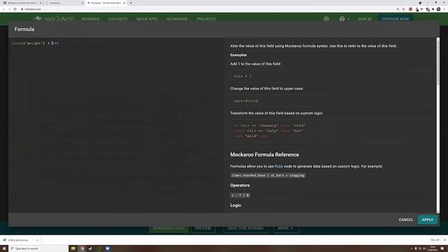
Task: Click the Logic section heading
Action: coord(235,205)
